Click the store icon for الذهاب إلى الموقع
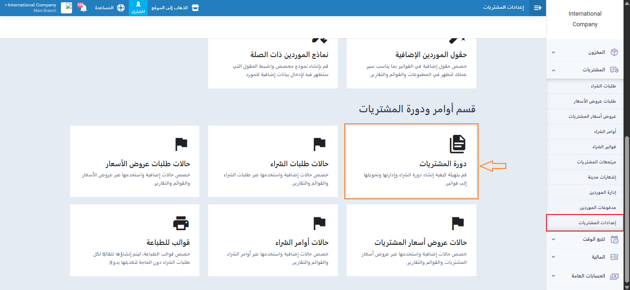This screenshot has height=290, width=630. [195, 8]
